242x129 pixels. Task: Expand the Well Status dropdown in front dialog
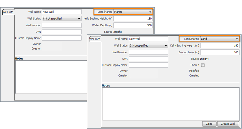(x=148, y=45)
